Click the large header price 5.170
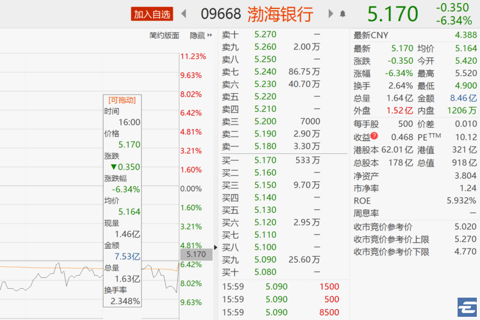Image resolution: width=480 pixels, height=320 pixels. (392, 14)
